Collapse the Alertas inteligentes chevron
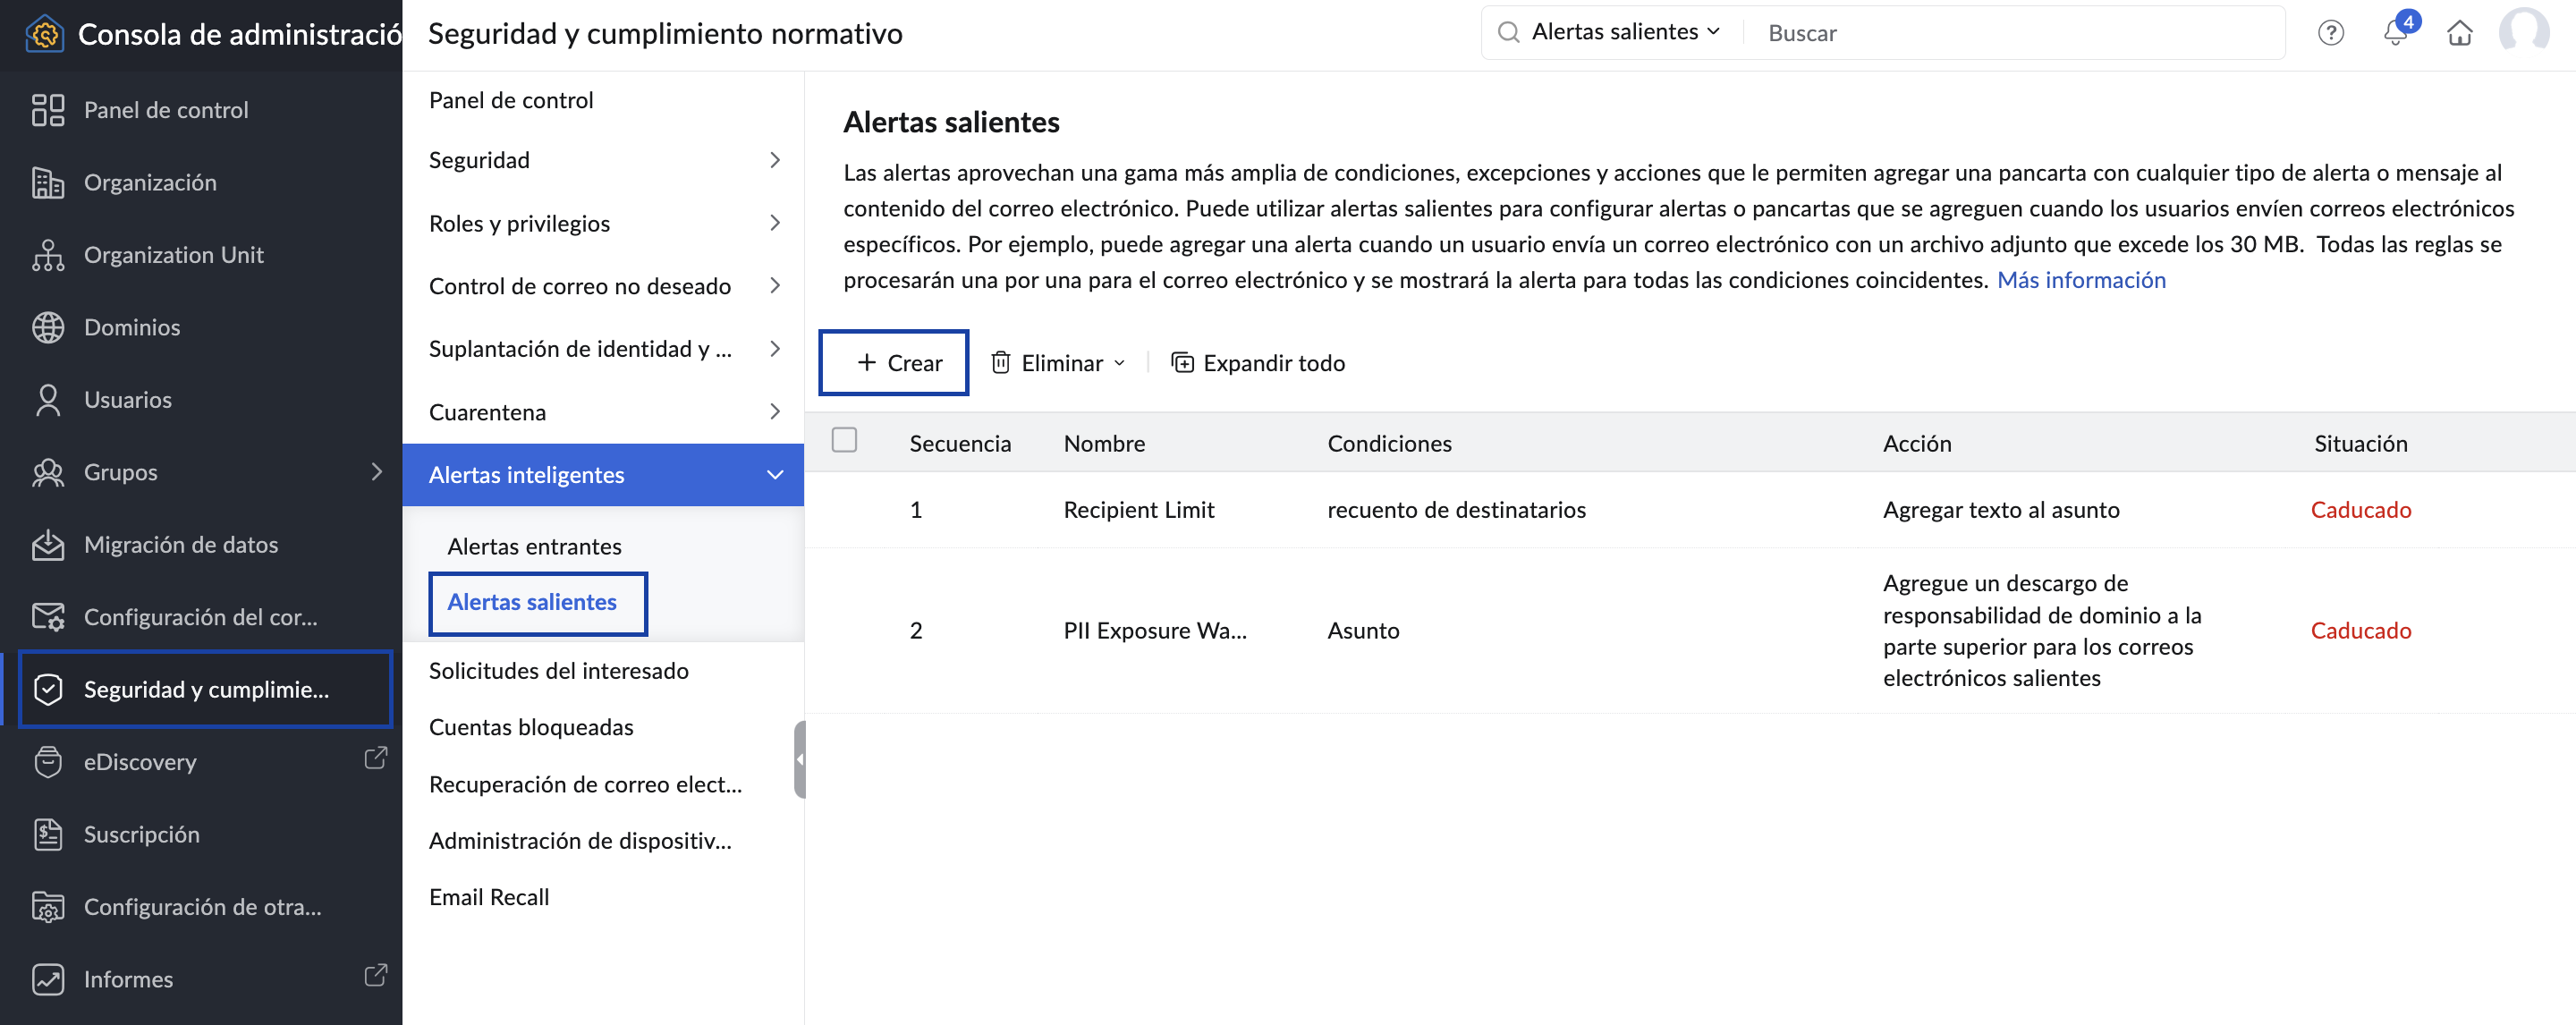 [775, 475]
